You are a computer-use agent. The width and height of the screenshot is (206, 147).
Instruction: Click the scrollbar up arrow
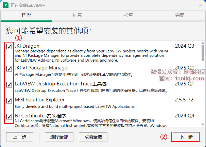pos(203,43)
